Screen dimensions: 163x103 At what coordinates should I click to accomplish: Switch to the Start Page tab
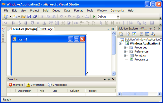pos(46,29)
